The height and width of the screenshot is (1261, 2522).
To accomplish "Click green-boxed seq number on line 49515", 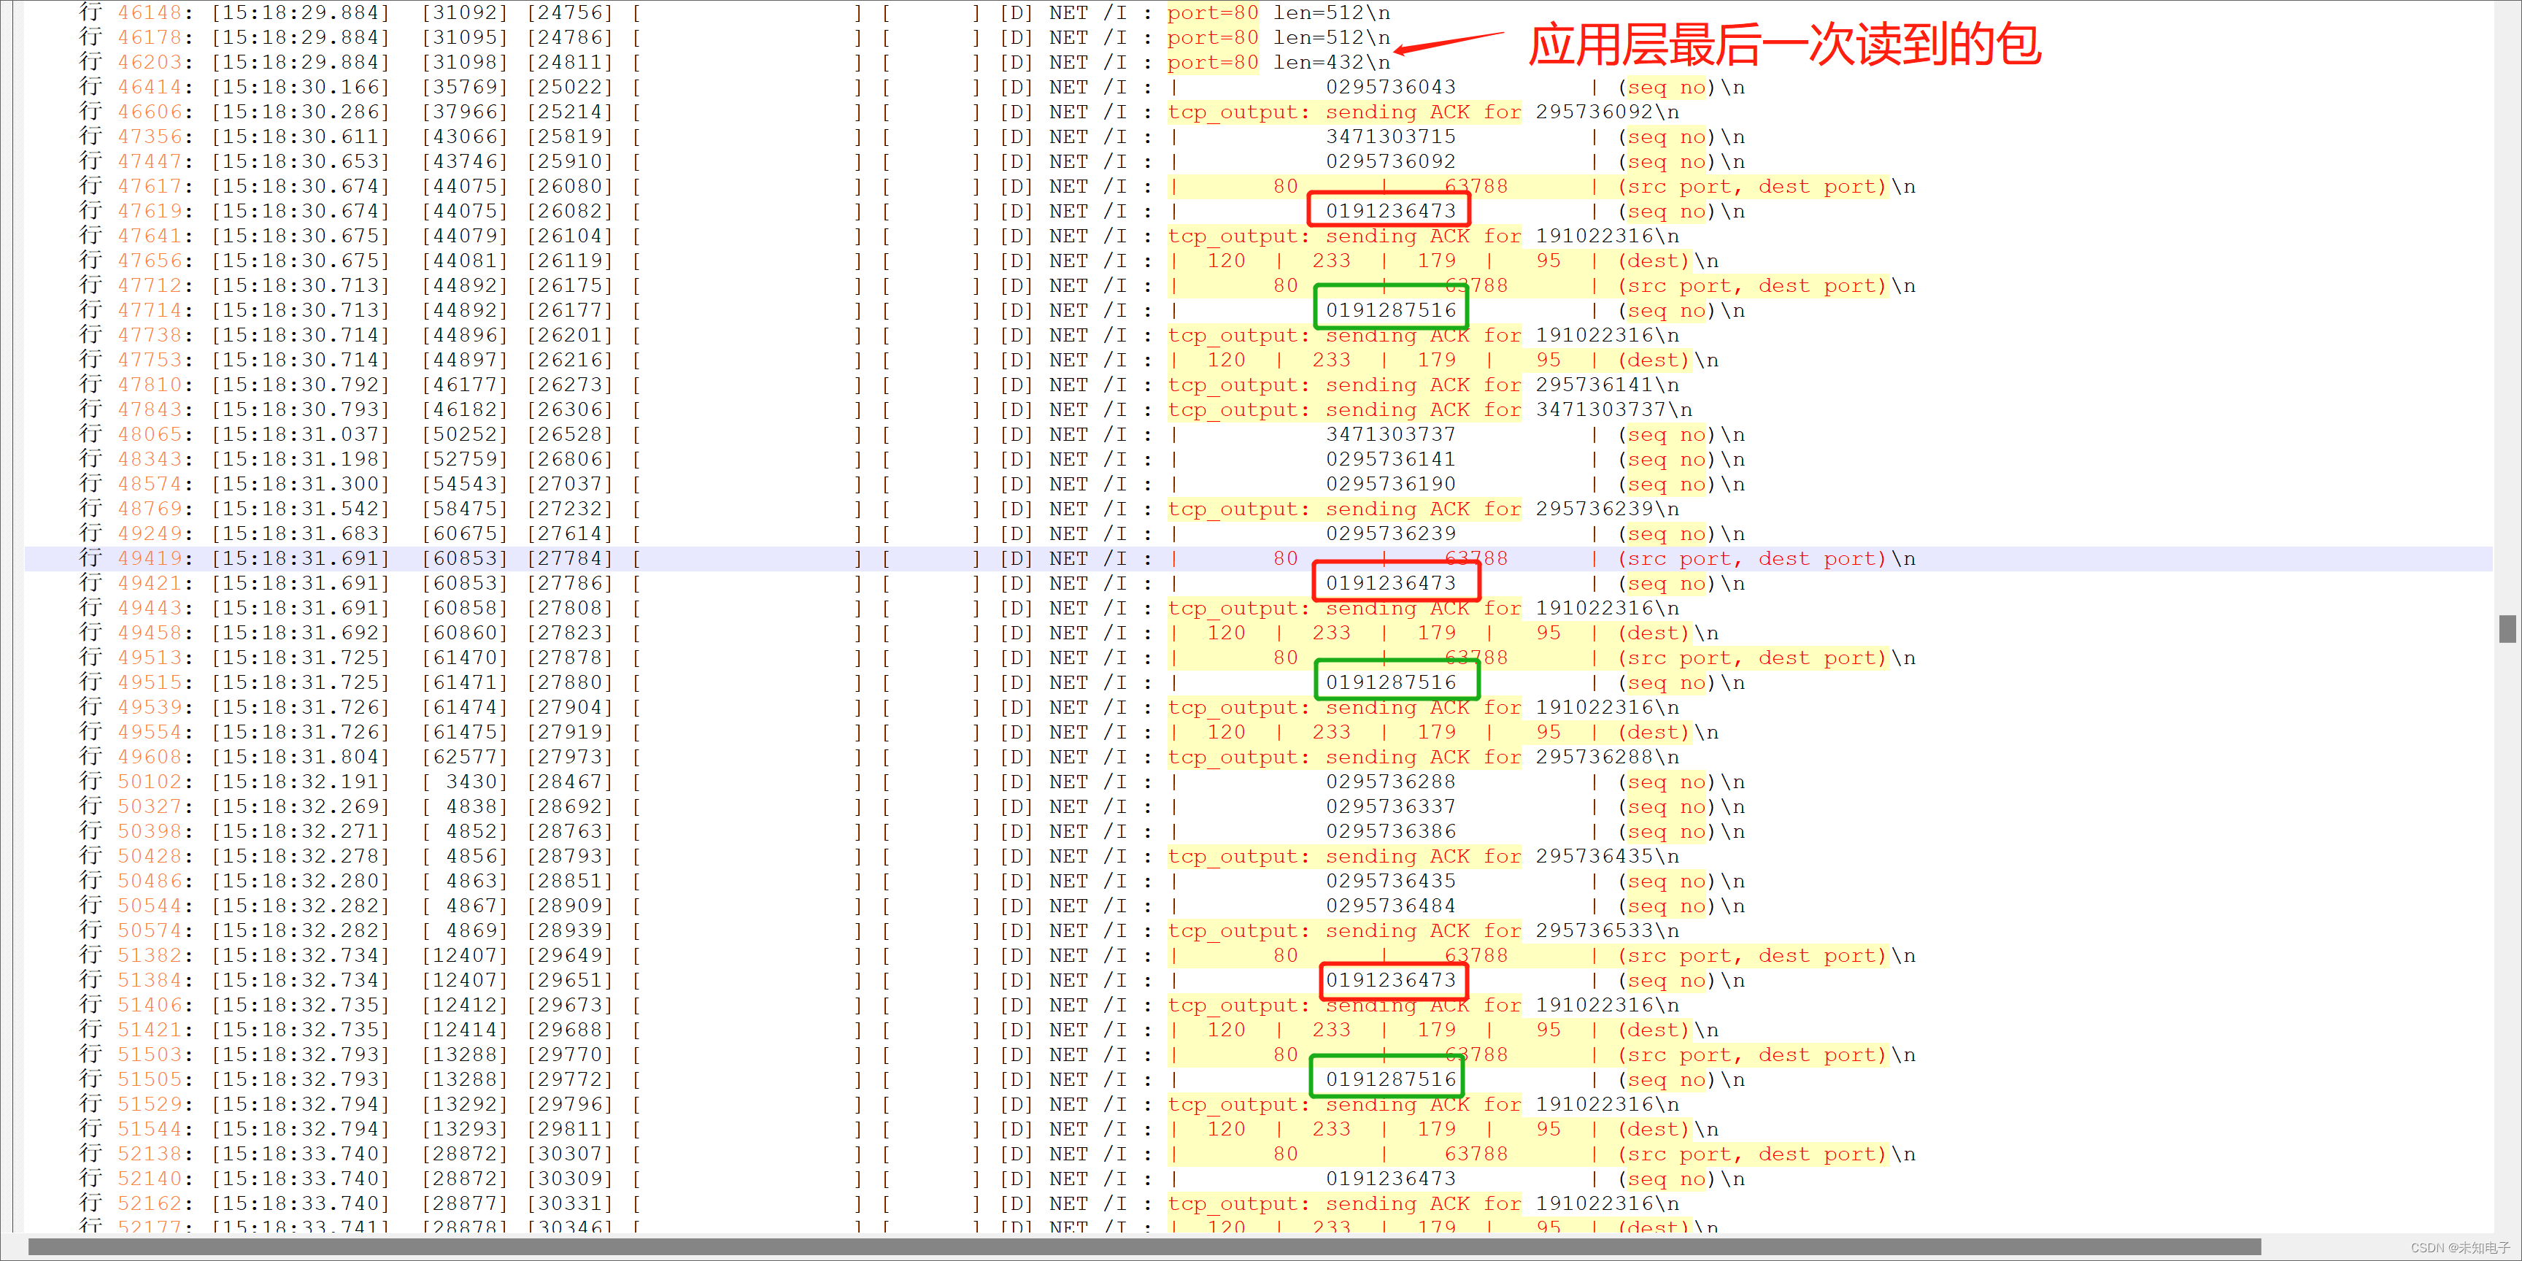I will point(1390,682).
